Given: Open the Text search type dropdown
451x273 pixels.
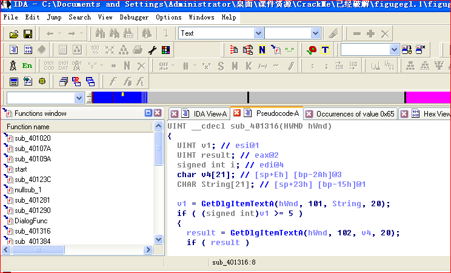Looking at the screenshot, I should tap(258, 33).
